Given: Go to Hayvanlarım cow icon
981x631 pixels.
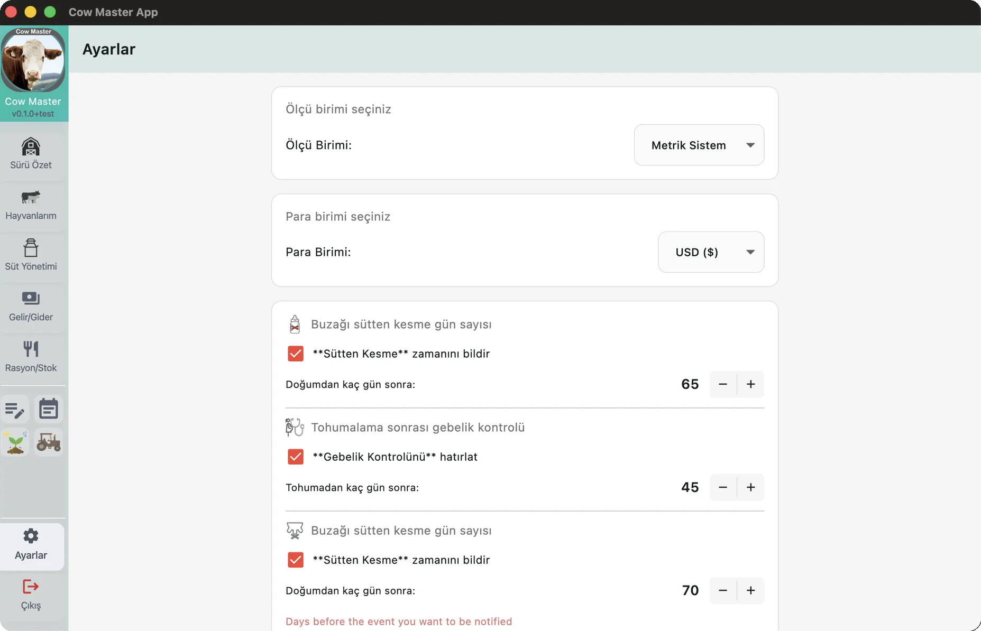Looking at the screenshot, I should (x=31, y=198).
